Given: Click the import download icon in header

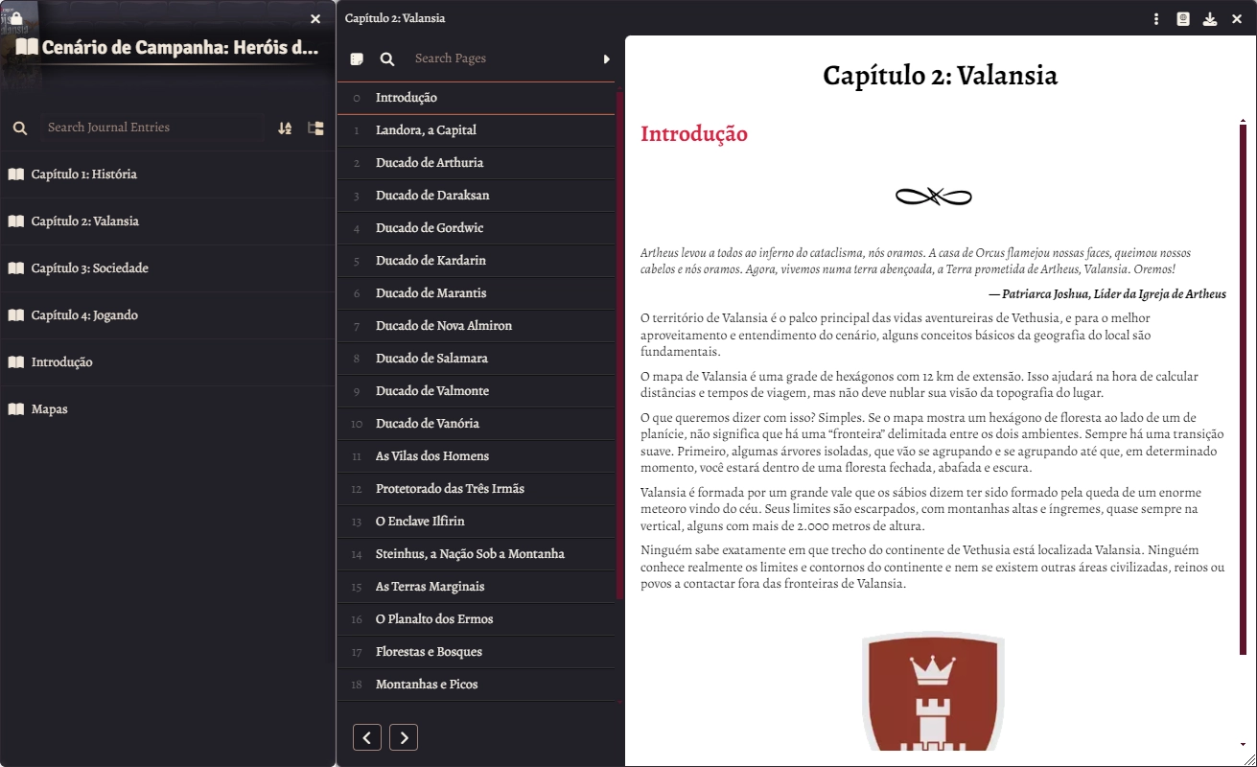Looking at the screenshot, I should click(1210, 18).
